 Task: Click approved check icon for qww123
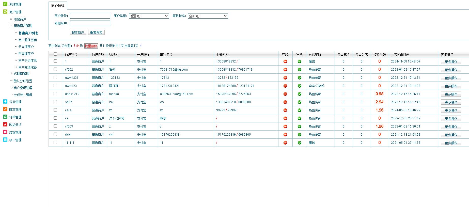300,86
